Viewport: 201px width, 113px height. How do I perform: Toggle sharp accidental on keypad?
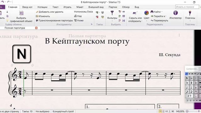coord(191,83)
